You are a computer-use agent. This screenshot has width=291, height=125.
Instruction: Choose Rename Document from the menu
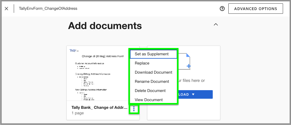pos(152,82)
